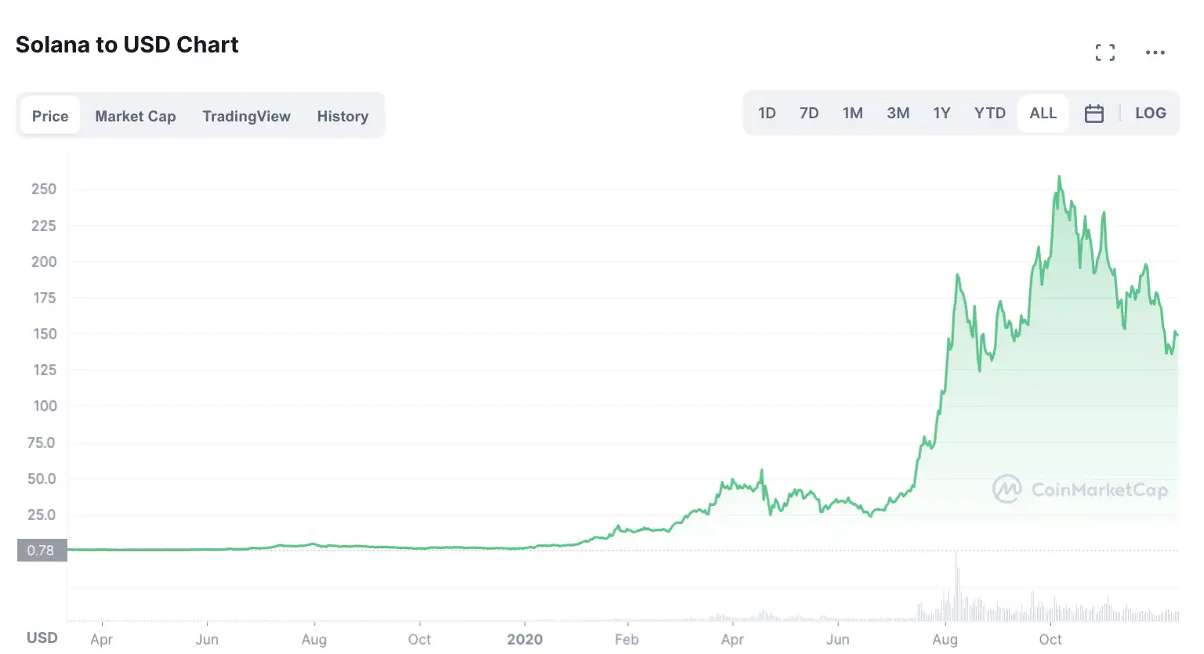Switch to the Market Cap tab
This screenshot has width=1204, height=654.
[136, 116]
